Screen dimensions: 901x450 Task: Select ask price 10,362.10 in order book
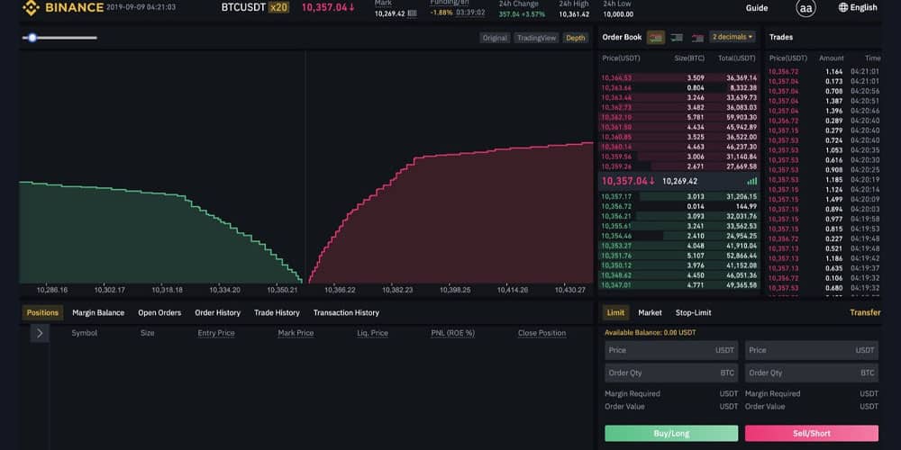pos(616,117)
